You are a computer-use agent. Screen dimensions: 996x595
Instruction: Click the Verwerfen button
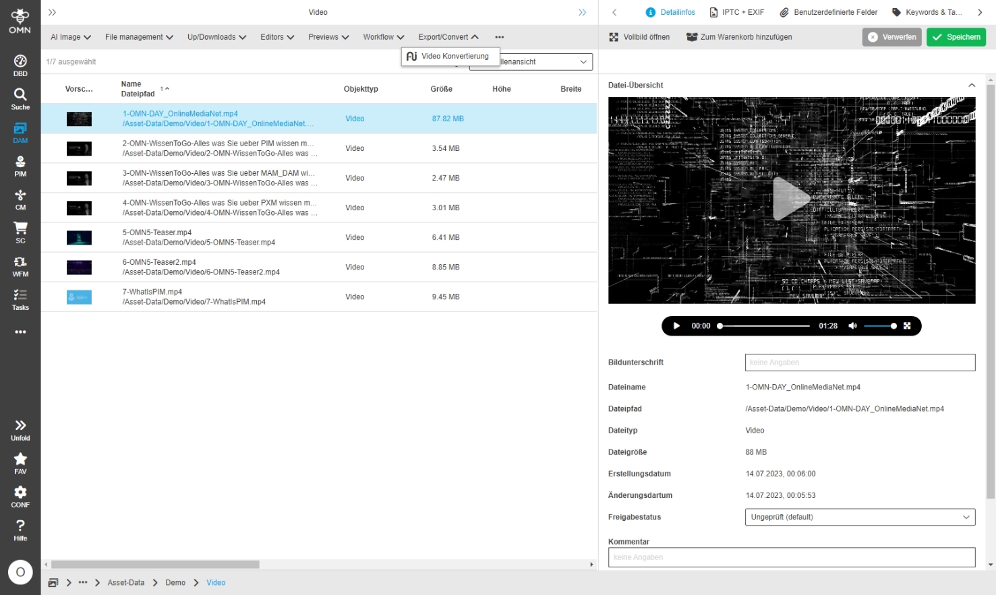coord(891,37)
